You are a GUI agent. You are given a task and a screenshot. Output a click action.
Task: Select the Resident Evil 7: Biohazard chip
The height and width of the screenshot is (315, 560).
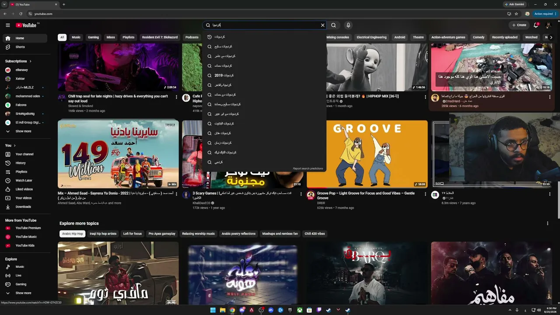tap(160, 37)
